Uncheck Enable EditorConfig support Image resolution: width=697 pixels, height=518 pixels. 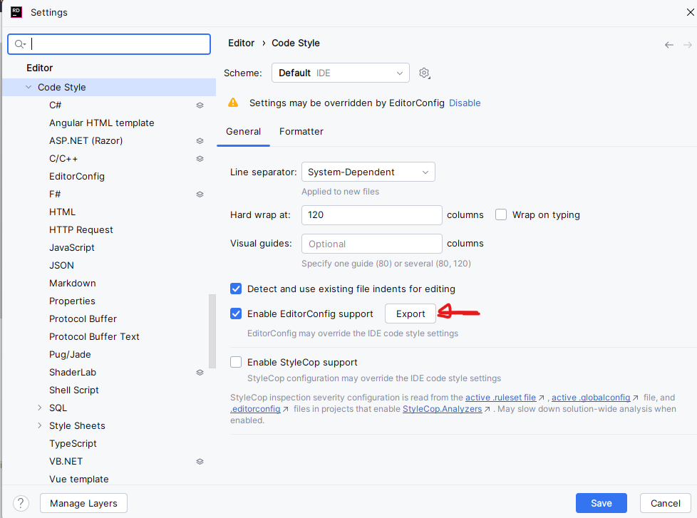236,314
